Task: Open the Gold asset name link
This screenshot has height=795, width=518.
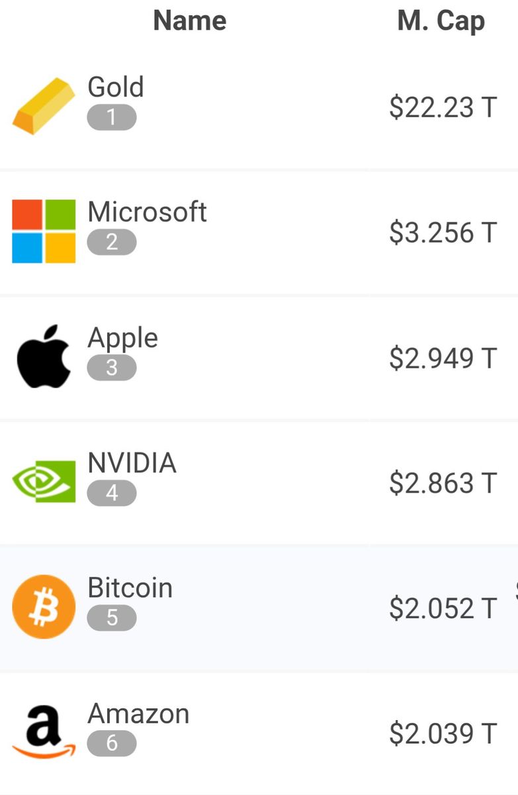Action: [x=116, y=87]
